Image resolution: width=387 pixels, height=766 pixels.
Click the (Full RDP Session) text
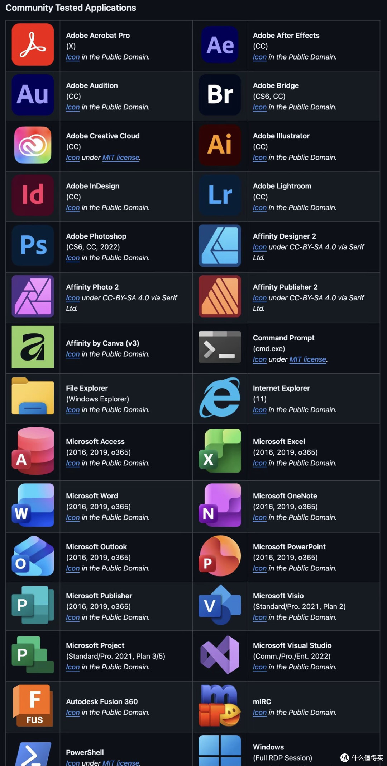pyautogui.click(x=282, y=758)
